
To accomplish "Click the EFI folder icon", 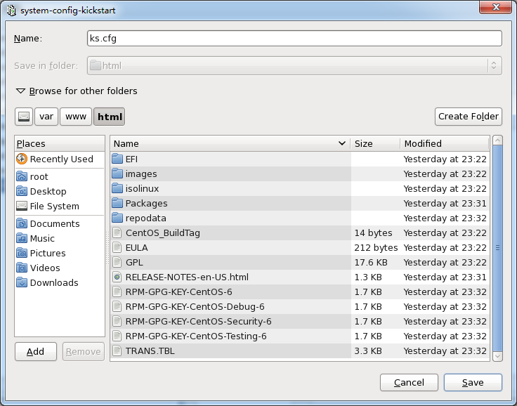I will pyautogui.click(x=117, y=159).
